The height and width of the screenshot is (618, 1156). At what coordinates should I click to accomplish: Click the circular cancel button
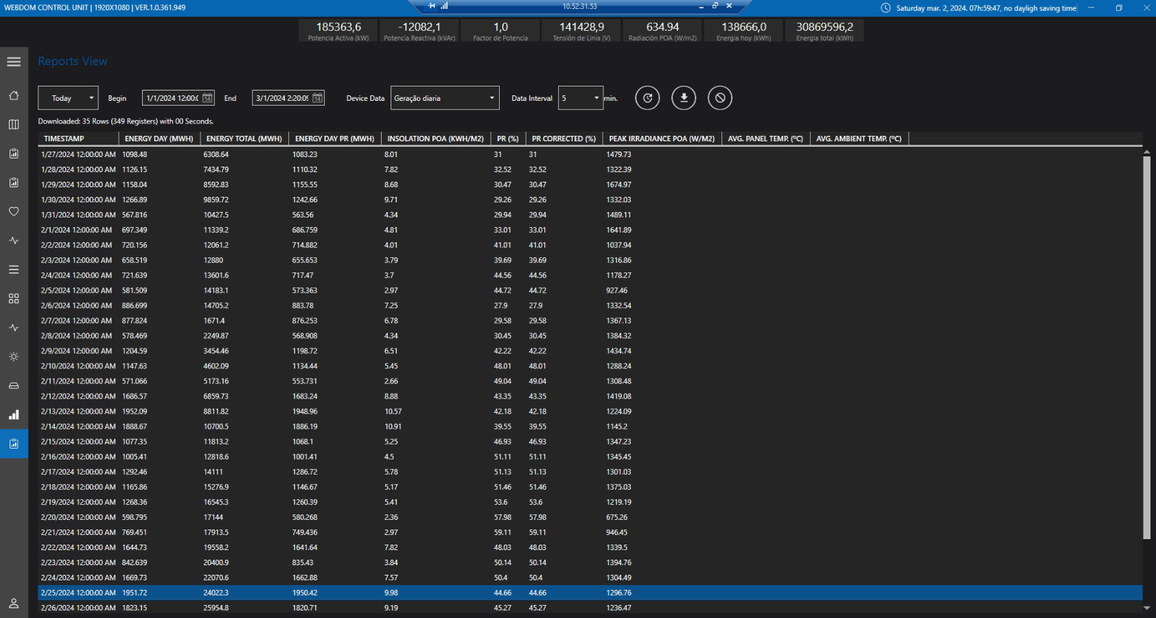tap(720, 98)
